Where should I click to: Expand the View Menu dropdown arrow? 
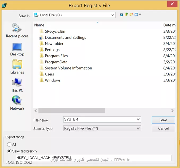click(140, 14)
